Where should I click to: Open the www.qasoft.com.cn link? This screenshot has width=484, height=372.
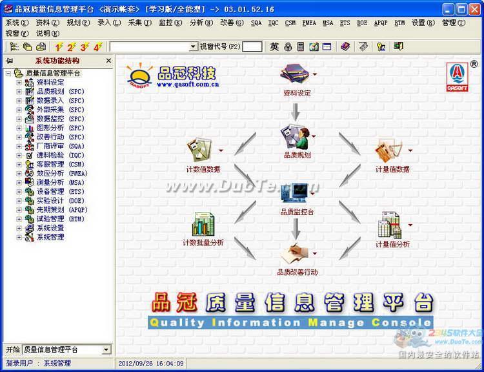tap(188, 84)
